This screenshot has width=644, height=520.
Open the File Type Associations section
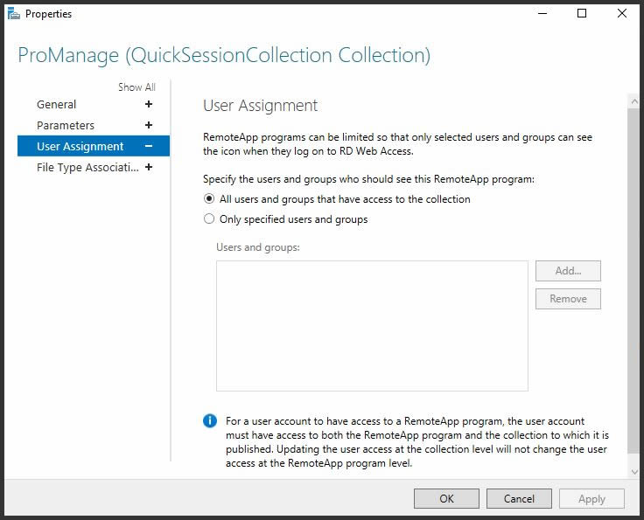pos(87,167)
